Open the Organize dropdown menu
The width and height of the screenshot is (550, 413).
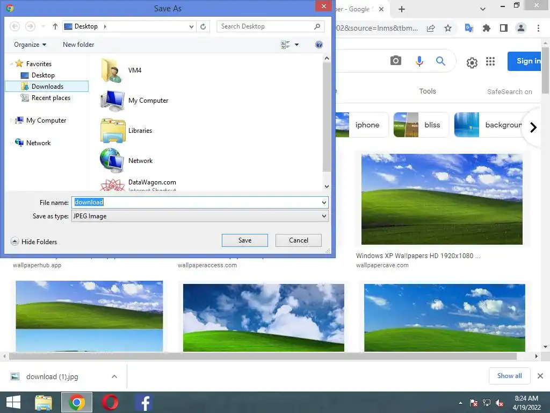pos(30,45)
